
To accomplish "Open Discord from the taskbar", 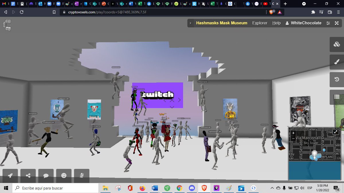I will pyautogui.click(x=192, y=188).
